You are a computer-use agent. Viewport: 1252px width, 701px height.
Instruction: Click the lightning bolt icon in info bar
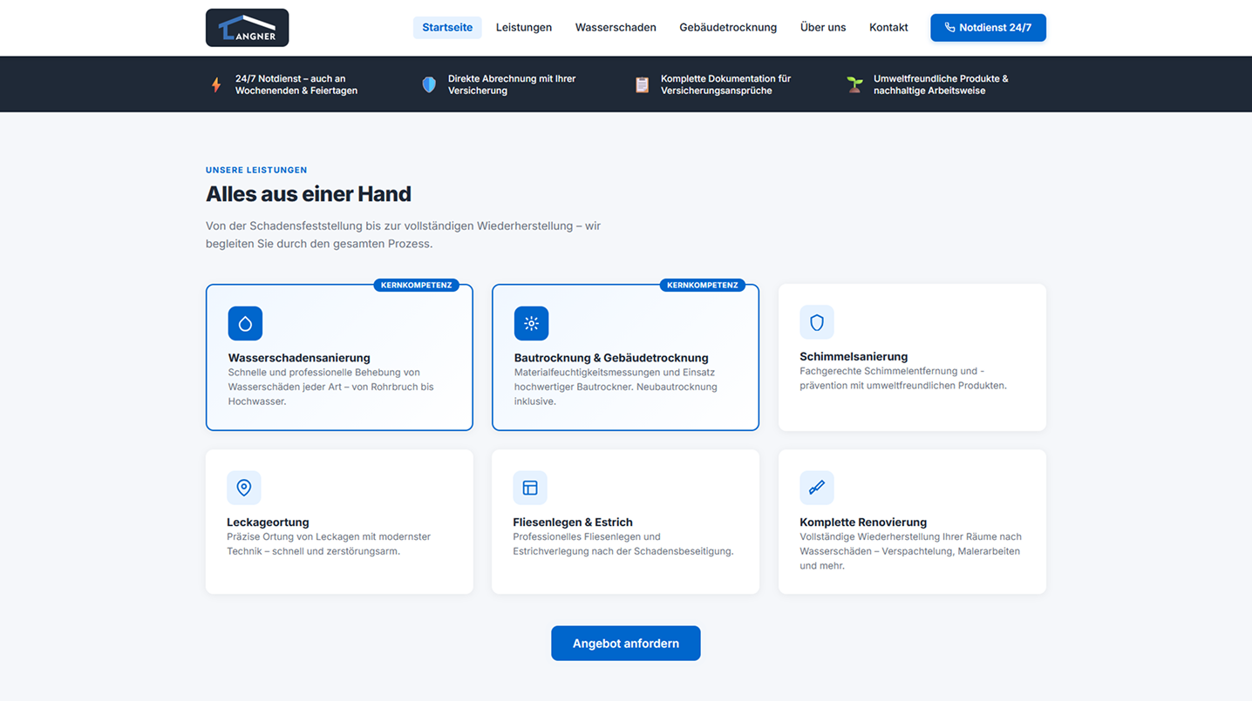pos(216,84)
